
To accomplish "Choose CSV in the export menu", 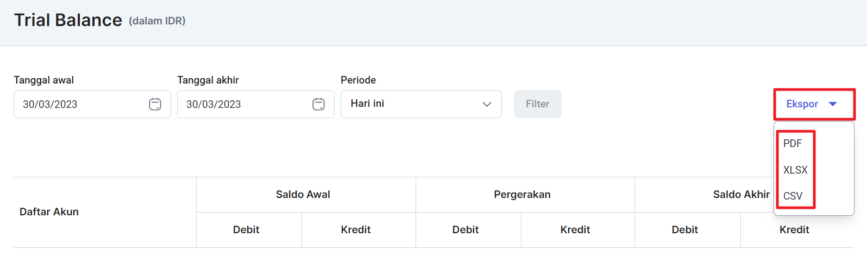I will 793,196.
